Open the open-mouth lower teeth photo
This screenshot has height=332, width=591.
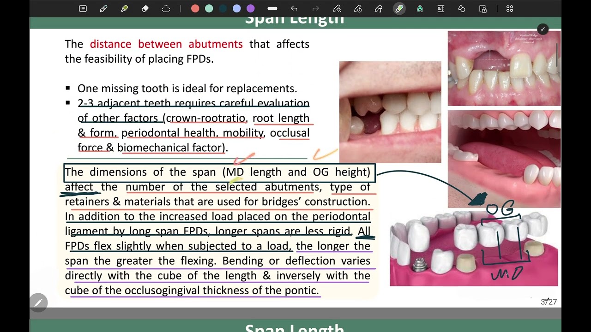tap(504, 159)
